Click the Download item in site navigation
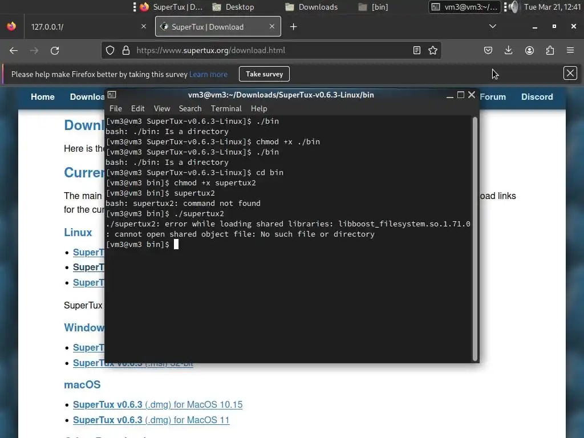 pyautogui.click(x=87, y=97)
